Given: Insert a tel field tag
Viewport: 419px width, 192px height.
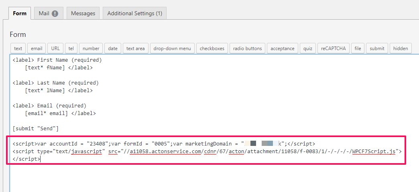Looking at the screenshot, I should click(x=71, y=49).
